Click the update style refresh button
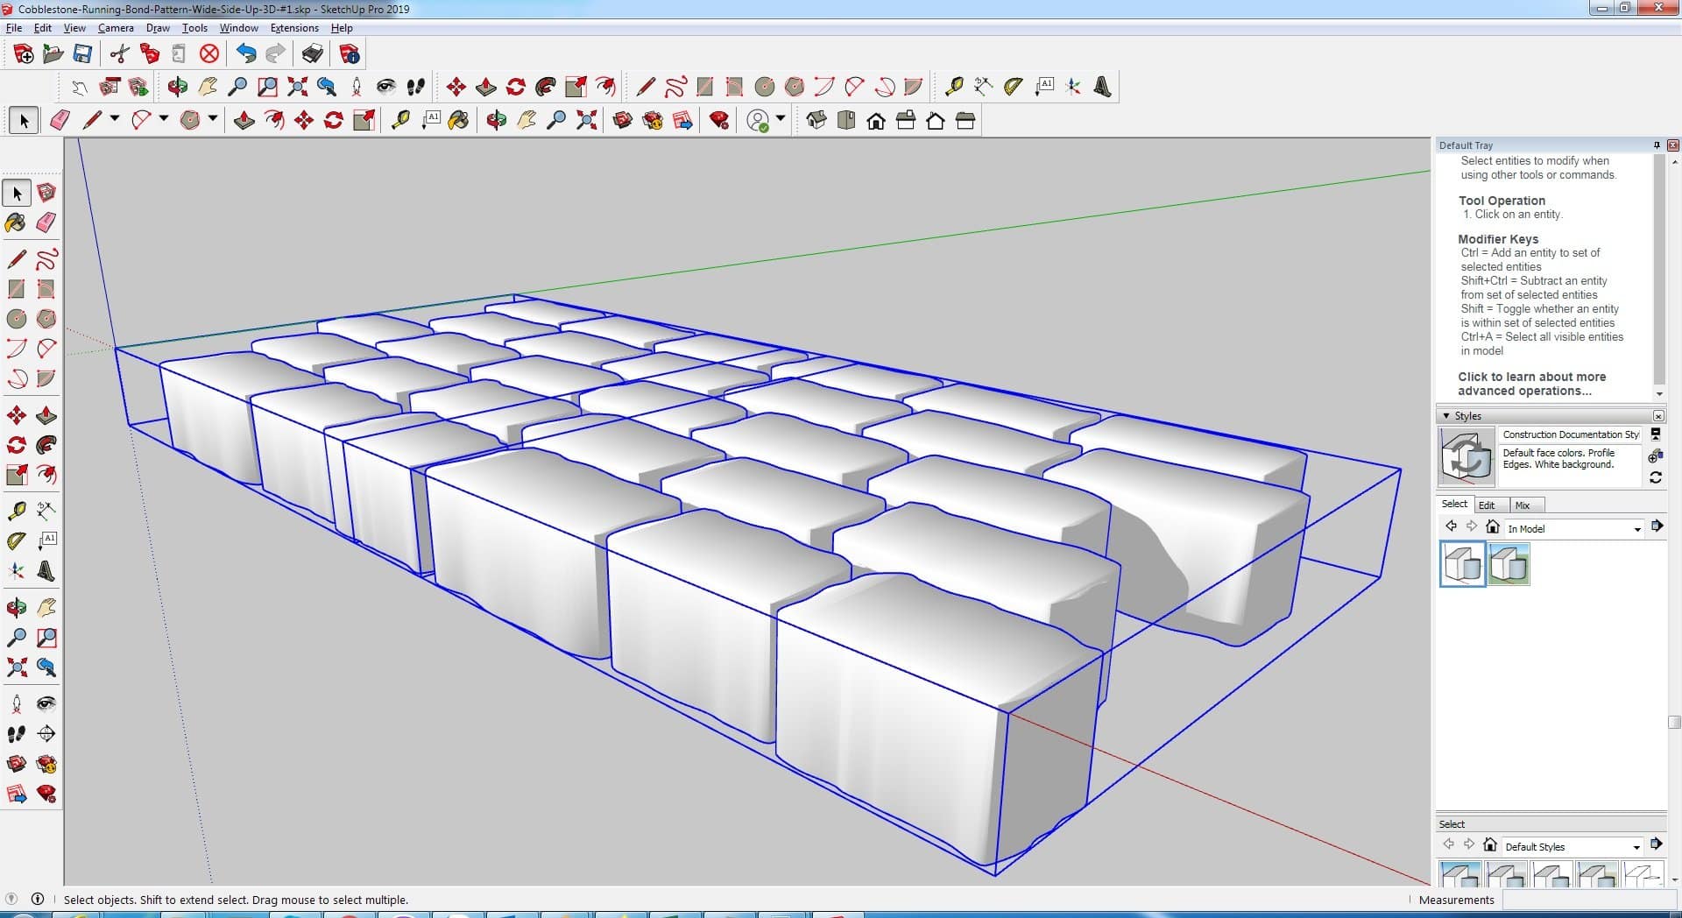Image resolution: width=1682 pixels, height=918 pixels. point(1655,477)
